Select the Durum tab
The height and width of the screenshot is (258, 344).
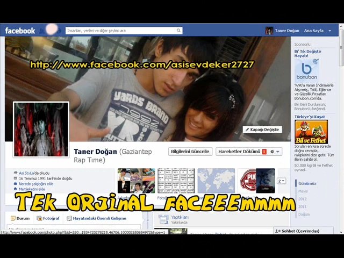20,219
